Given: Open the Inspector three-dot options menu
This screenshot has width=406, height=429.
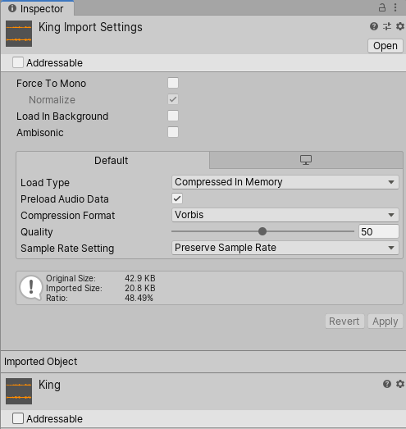Looking at the screenshot, I should pyautogui.click(x=395, y=7).
